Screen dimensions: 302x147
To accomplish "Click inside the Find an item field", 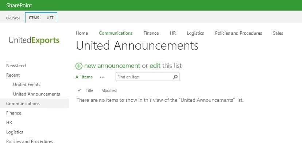I will pos(144,77).
